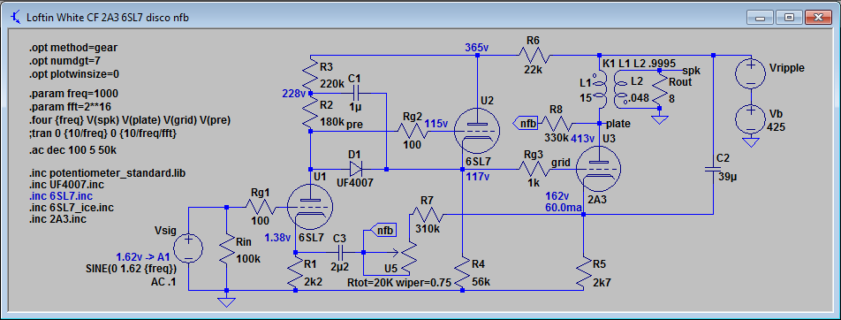This screenshot has height=320, width=841.
Task: Select inductor L2 secondary winding
Action: pyautogui.click(x=621, y=89)
